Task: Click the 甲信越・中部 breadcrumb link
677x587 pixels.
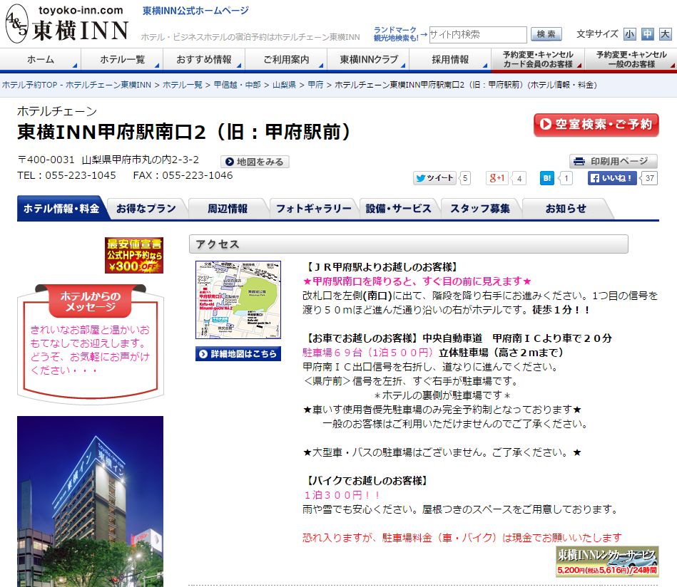Action: click(x=238, y=85)
